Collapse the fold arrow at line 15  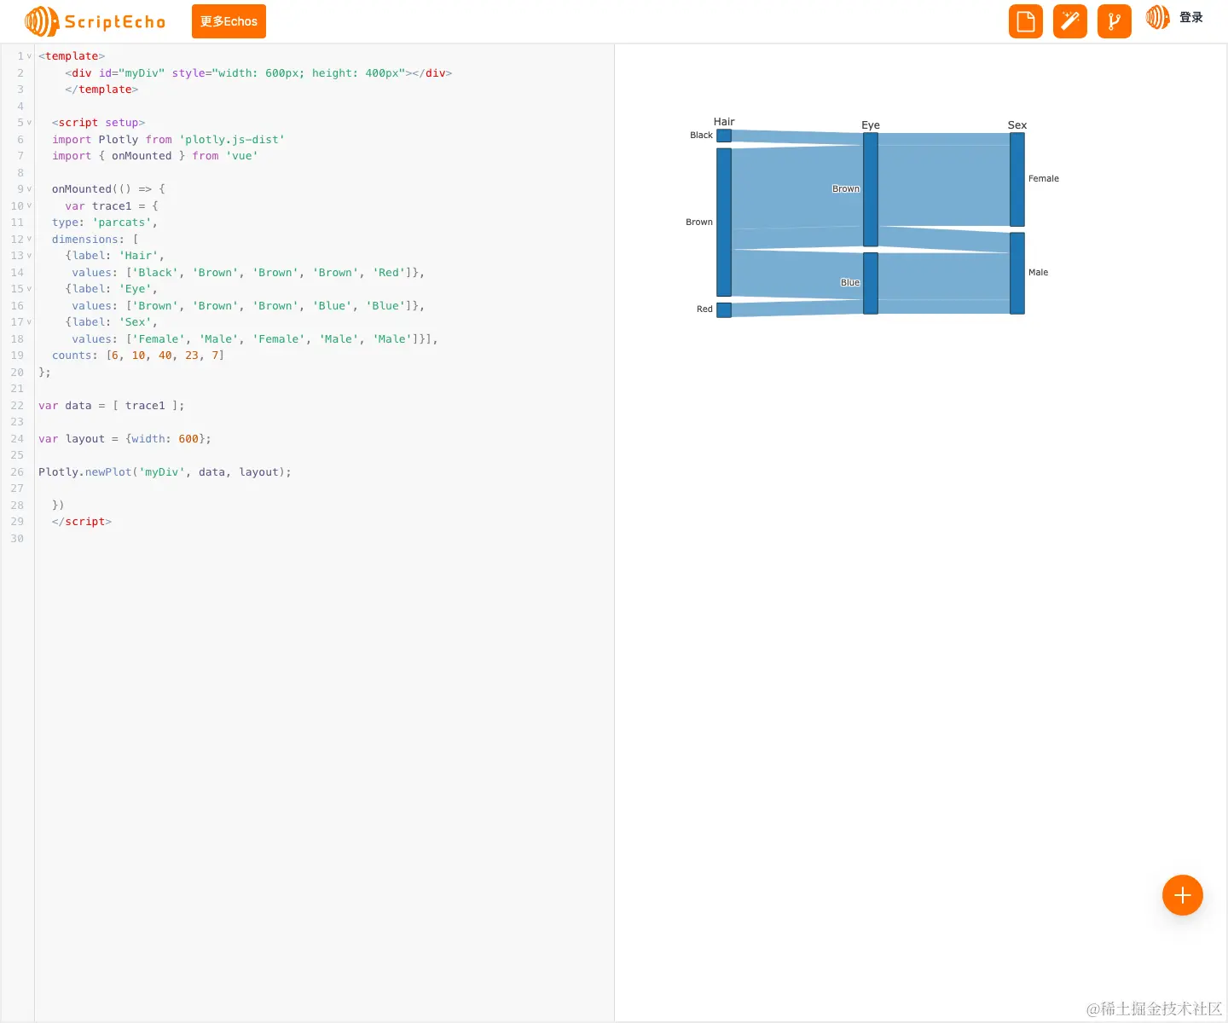(29, 289)
